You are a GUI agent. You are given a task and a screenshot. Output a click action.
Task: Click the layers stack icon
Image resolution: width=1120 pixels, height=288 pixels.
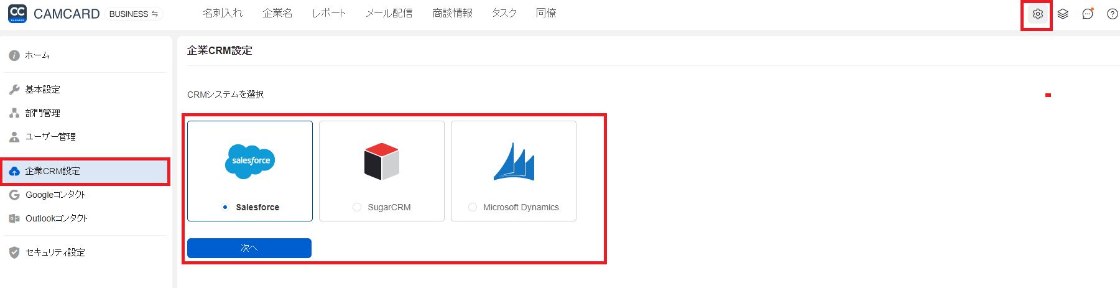(1063, 14)
